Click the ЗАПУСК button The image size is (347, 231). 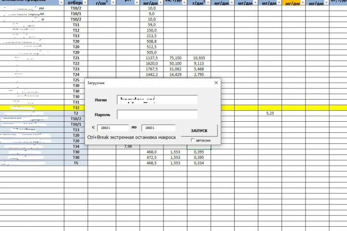tap(199, 130)
